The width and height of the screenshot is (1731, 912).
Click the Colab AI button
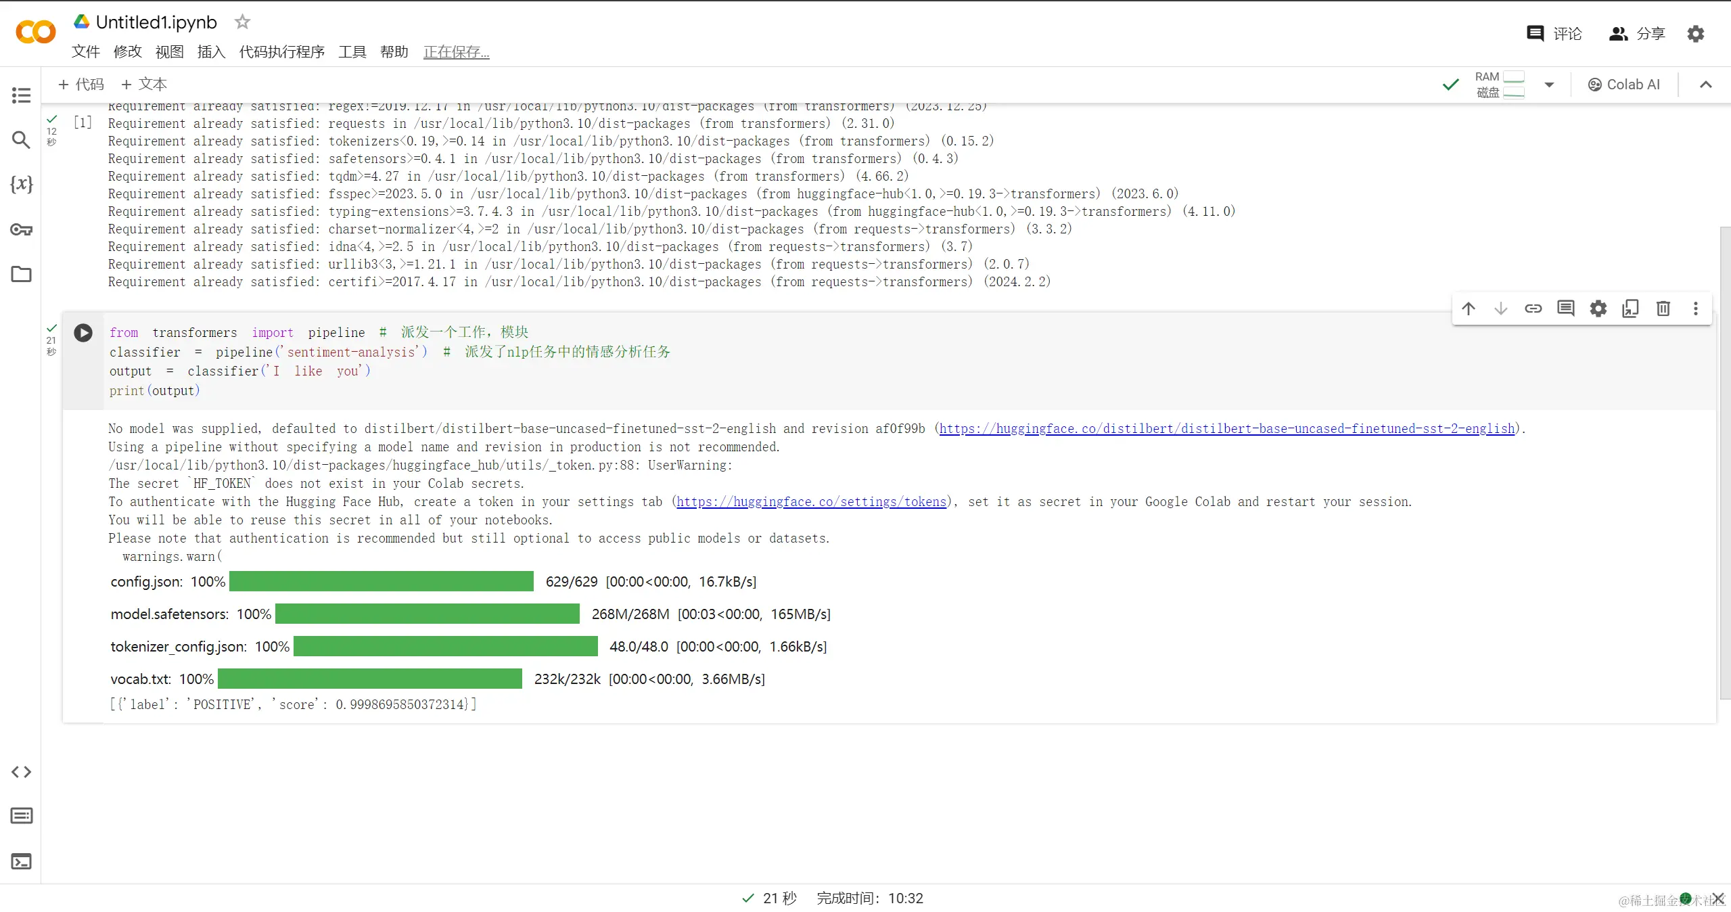pyautogui.click(x=1623, y=85)
